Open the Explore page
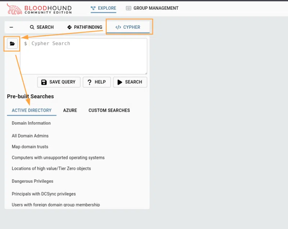 pos(103,8)
